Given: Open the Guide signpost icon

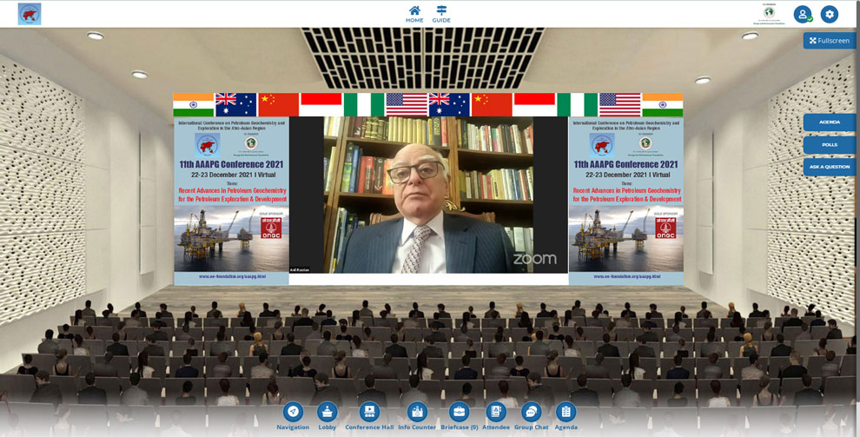Looking at the screenshot, I should [441, 14].
